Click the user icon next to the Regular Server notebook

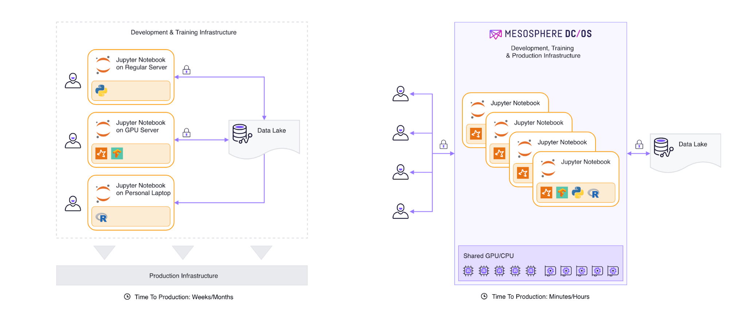[x=73, y=81]
